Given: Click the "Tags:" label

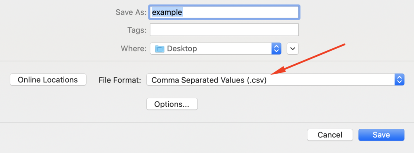Looking at the screenshot, I should click(137, 30).
